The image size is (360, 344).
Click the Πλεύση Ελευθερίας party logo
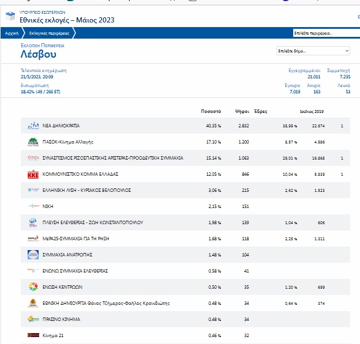tap(33, 222)
